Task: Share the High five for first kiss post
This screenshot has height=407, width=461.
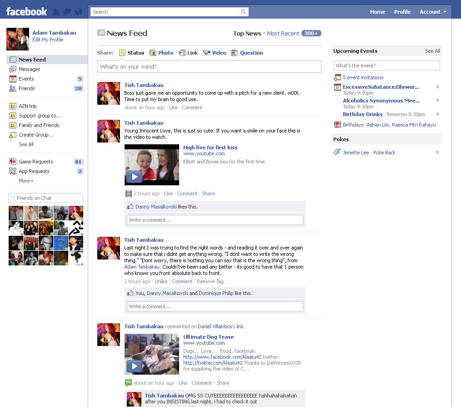Action: (208, 193)
